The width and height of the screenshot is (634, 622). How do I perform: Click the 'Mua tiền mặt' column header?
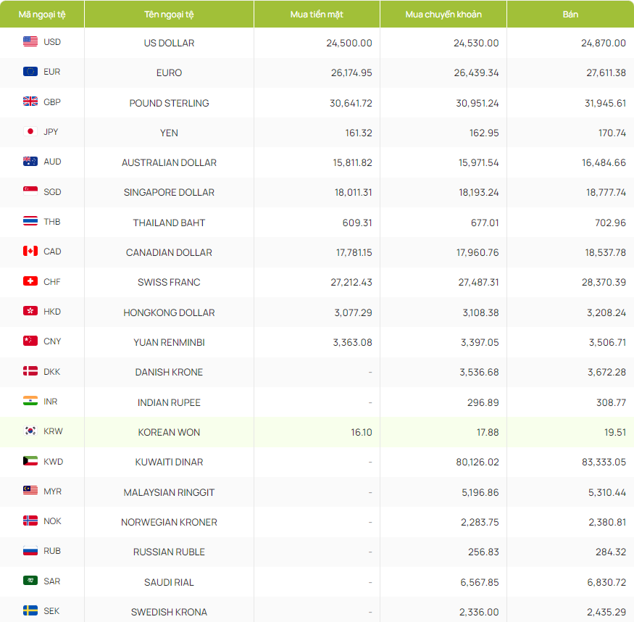317,14
